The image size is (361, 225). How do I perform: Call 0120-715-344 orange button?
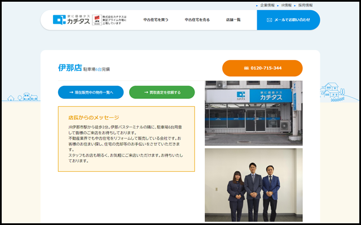click(x=262, y=68)
